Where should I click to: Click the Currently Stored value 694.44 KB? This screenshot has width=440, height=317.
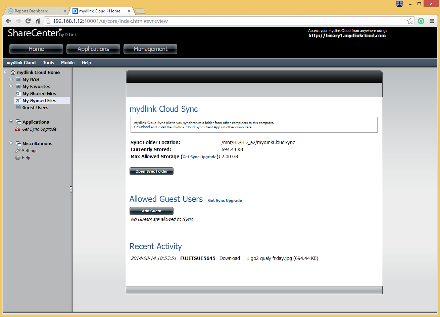click(232, 149)
